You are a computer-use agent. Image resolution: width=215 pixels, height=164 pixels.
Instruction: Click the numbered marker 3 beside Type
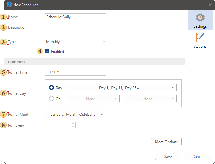(3, 42)
